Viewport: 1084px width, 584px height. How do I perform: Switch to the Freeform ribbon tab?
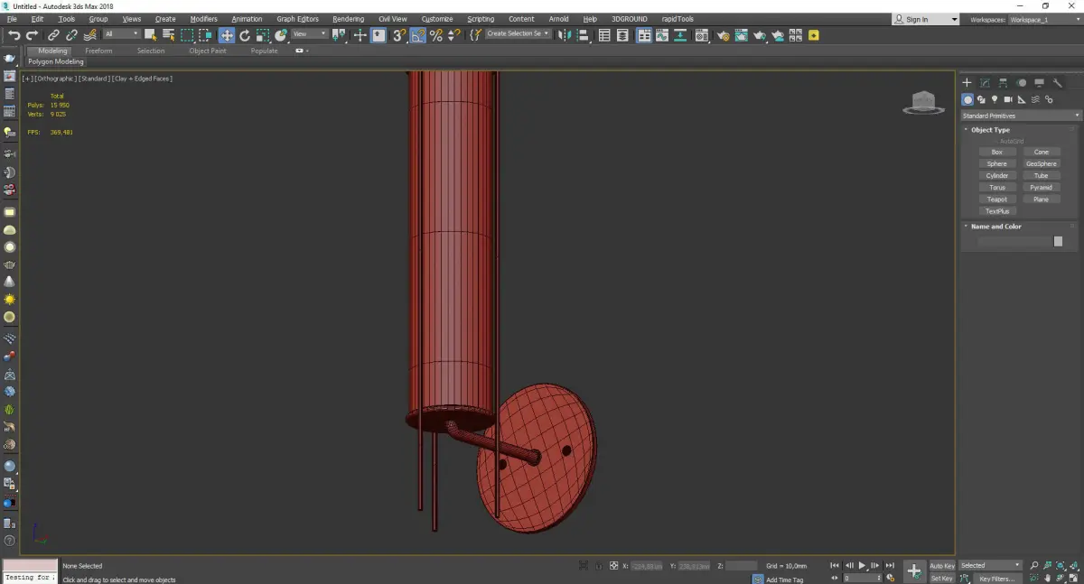[x=98, y=51]
